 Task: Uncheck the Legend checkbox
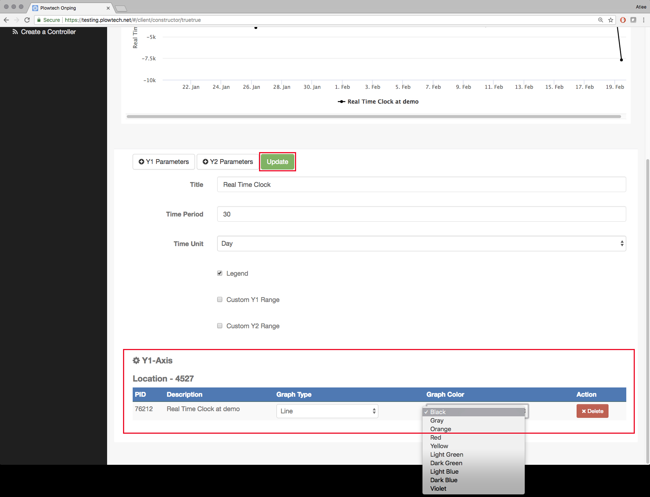click(220, 273)
